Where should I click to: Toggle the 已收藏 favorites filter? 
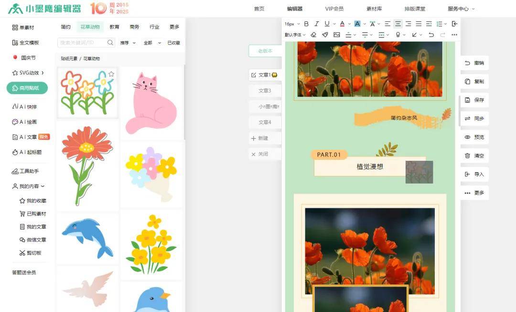coord(173,43)
